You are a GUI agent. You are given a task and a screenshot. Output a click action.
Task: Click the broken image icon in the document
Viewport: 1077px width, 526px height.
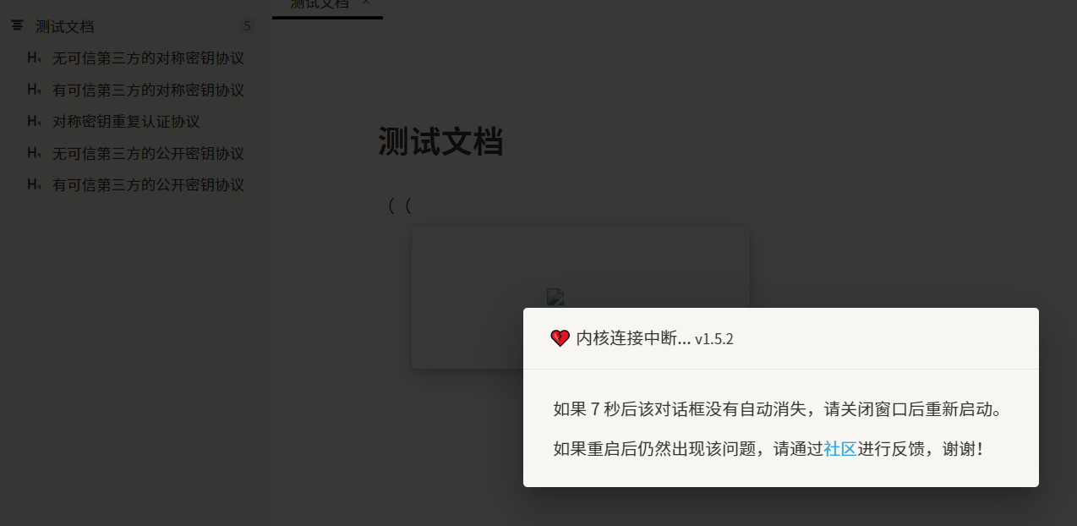click(x=555, y=297)
